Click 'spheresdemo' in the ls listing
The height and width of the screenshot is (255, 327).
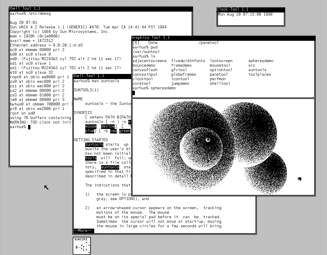pyautogui.click(x=261, y=61)
